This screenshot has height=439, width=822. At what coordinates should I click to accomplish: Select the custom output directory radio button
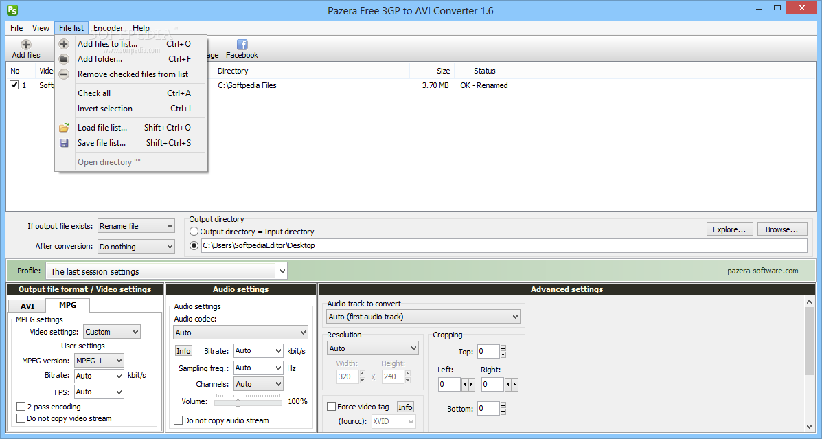click(x=194, y=245)
